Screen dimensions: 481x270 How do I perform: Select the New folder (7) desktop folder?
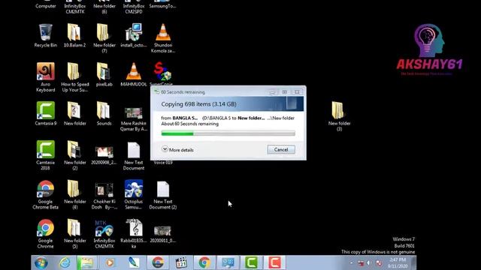click(x=104, y=38)
